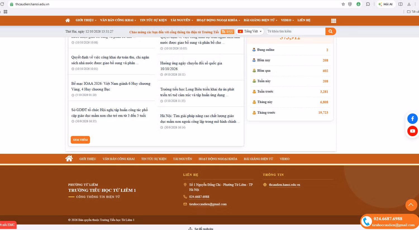Image resolution: width=419 pixels, height=230 pixels.
Task: Click the green extension icon in the browser toolbar
Action: tap(358, 4)
